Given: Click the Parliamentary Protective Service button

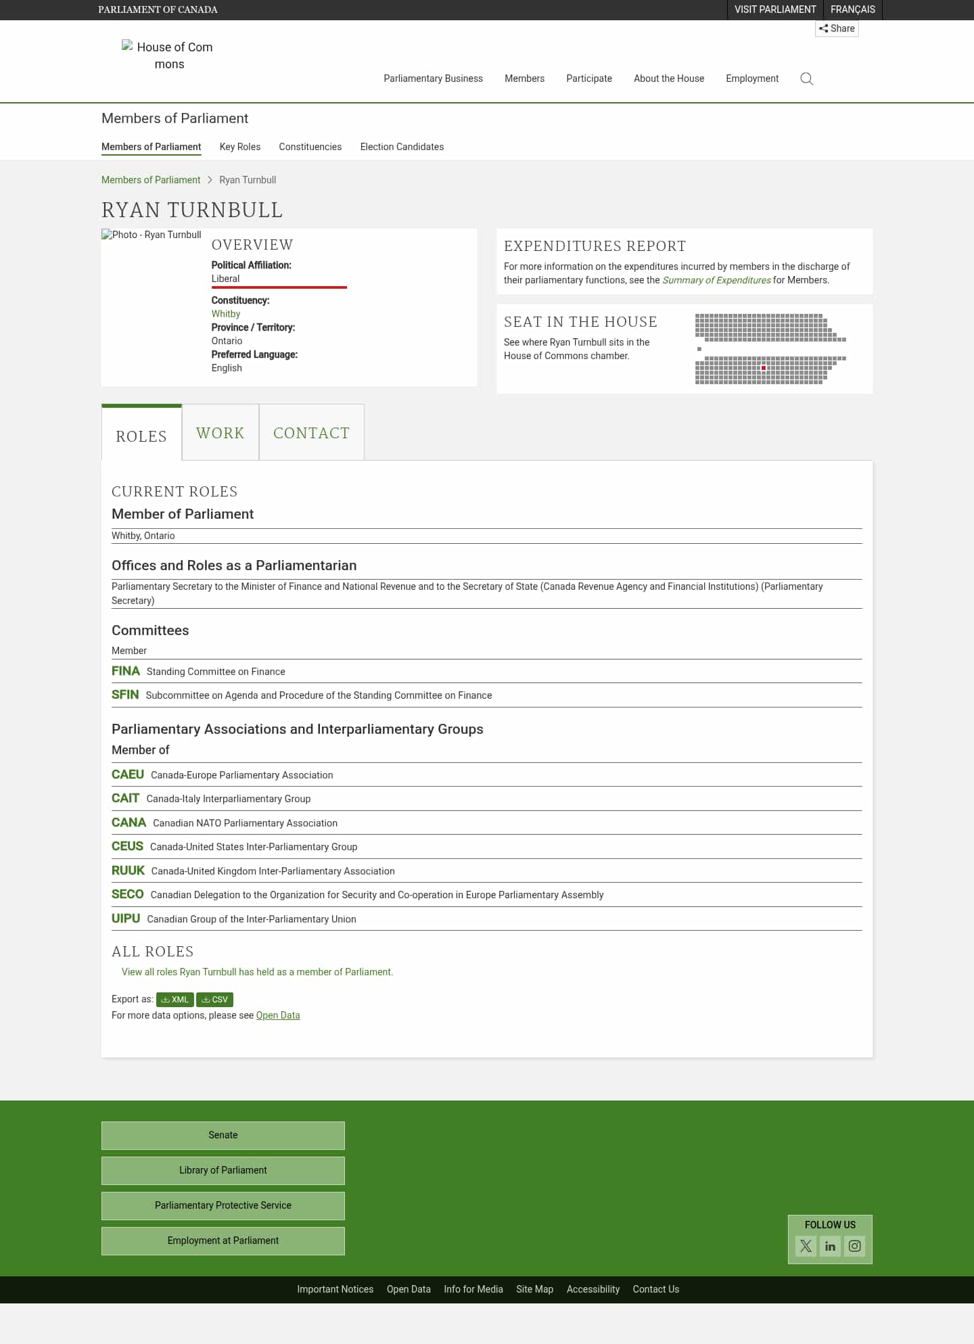Looking at the screenshot, I should [223, 1205].
